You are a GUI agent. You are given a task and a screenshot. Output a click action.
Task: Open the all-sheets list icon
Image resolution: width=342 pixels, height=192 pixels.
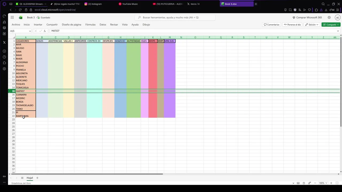[x=22, y=178]
